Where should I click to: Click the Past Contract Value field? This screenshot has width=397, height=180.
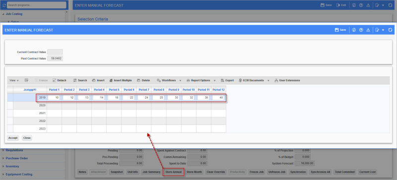pyautogui.click(x=55, y=59)
